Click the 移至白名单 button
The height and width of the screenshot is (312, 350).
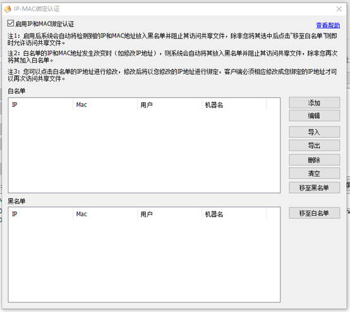tap(314, 213)
